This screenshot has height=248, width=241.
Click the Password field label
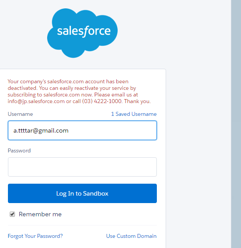tap(19, 151)
